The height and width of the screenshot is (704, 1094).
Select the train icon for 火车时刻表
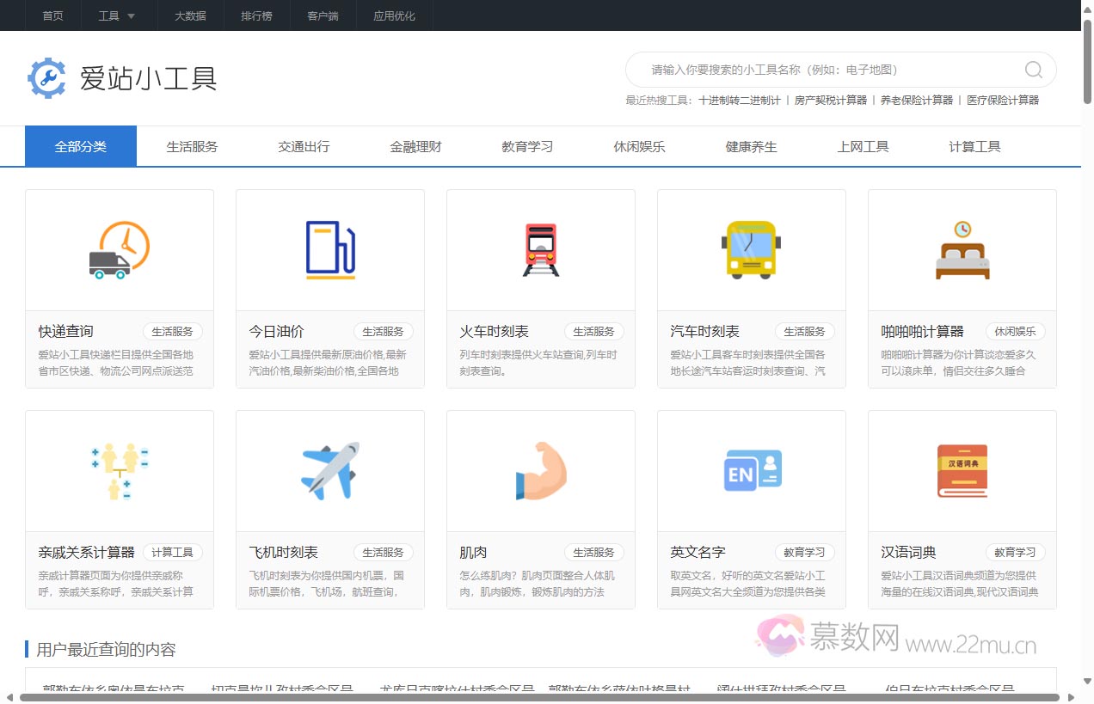[x=540, y=249]
